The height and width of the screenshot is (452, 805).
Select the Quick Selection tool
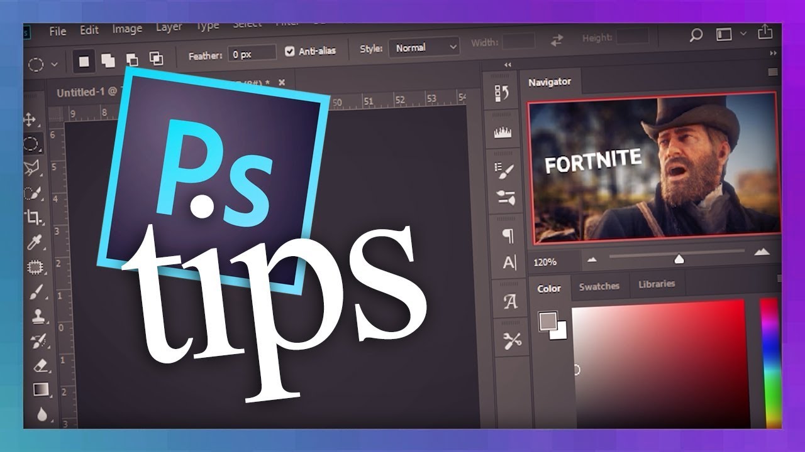31,193
